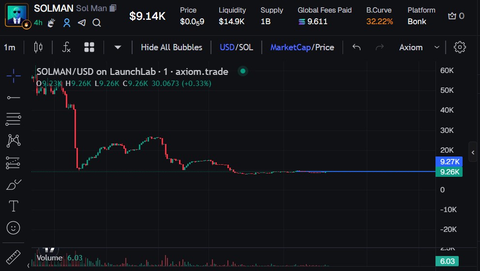This screenshot has height=271, width=480.
Task: Click the SOLMAN token name heading
Action: [x=54, y=8]
